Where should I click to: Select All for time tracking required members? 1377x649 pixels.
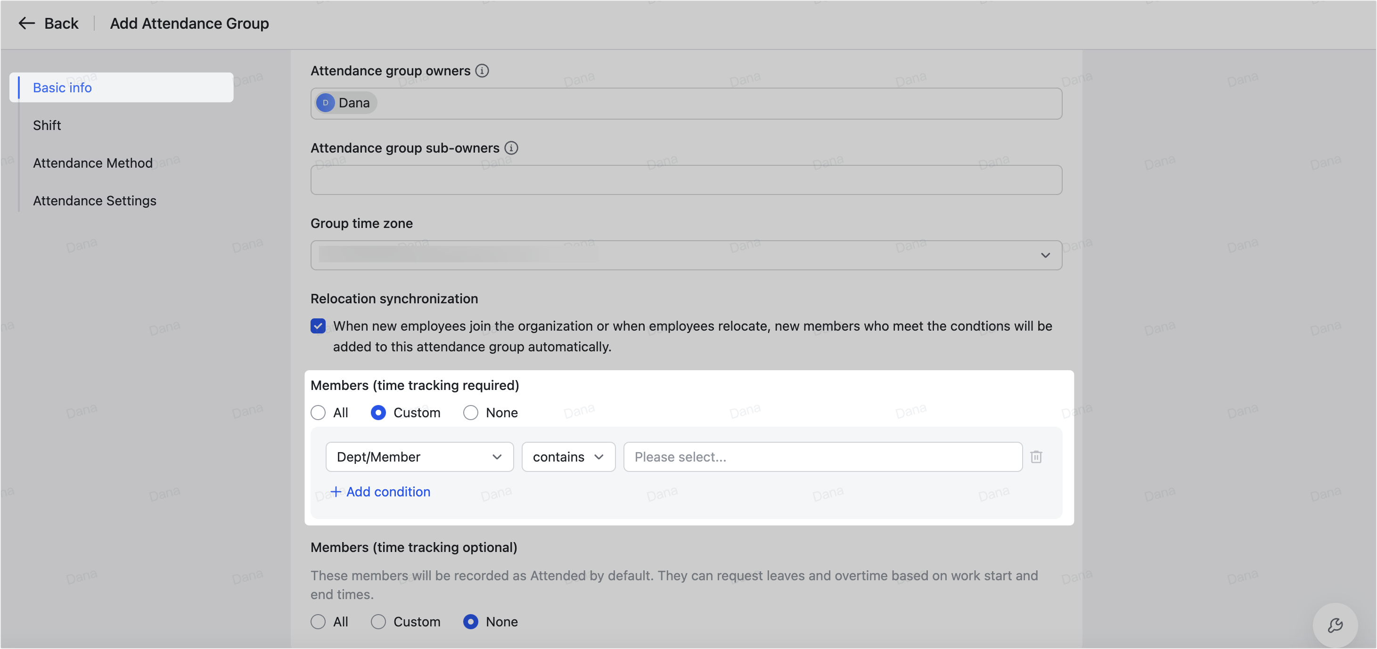[x=318, y=413]
